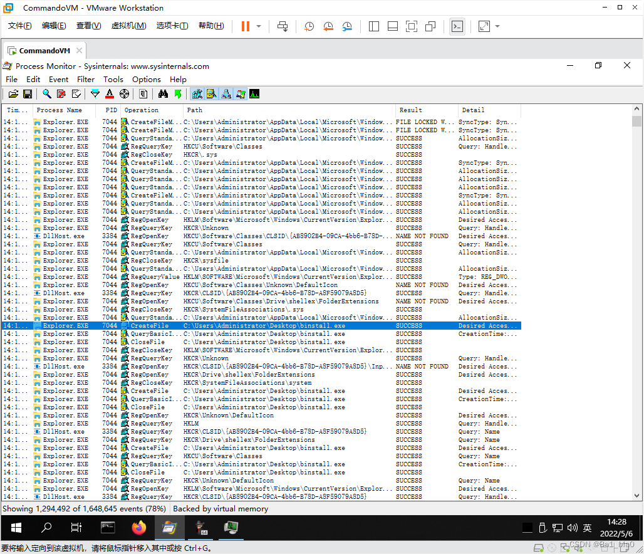The width and height of the screenshot is (644, 554).
Task: Open the Options menu
Action: (146, 80)
